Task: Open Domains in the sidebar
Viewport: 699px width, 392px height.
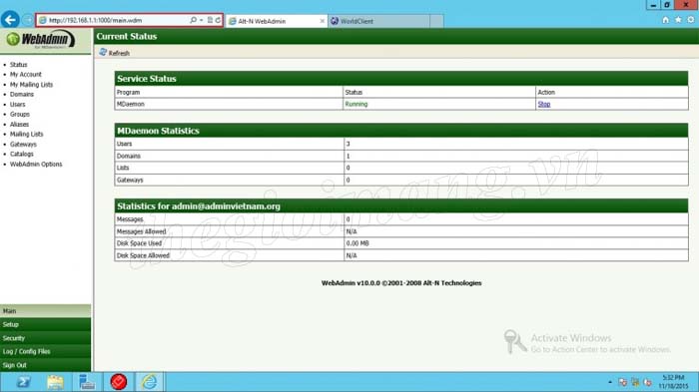Action: coord(22,94)
